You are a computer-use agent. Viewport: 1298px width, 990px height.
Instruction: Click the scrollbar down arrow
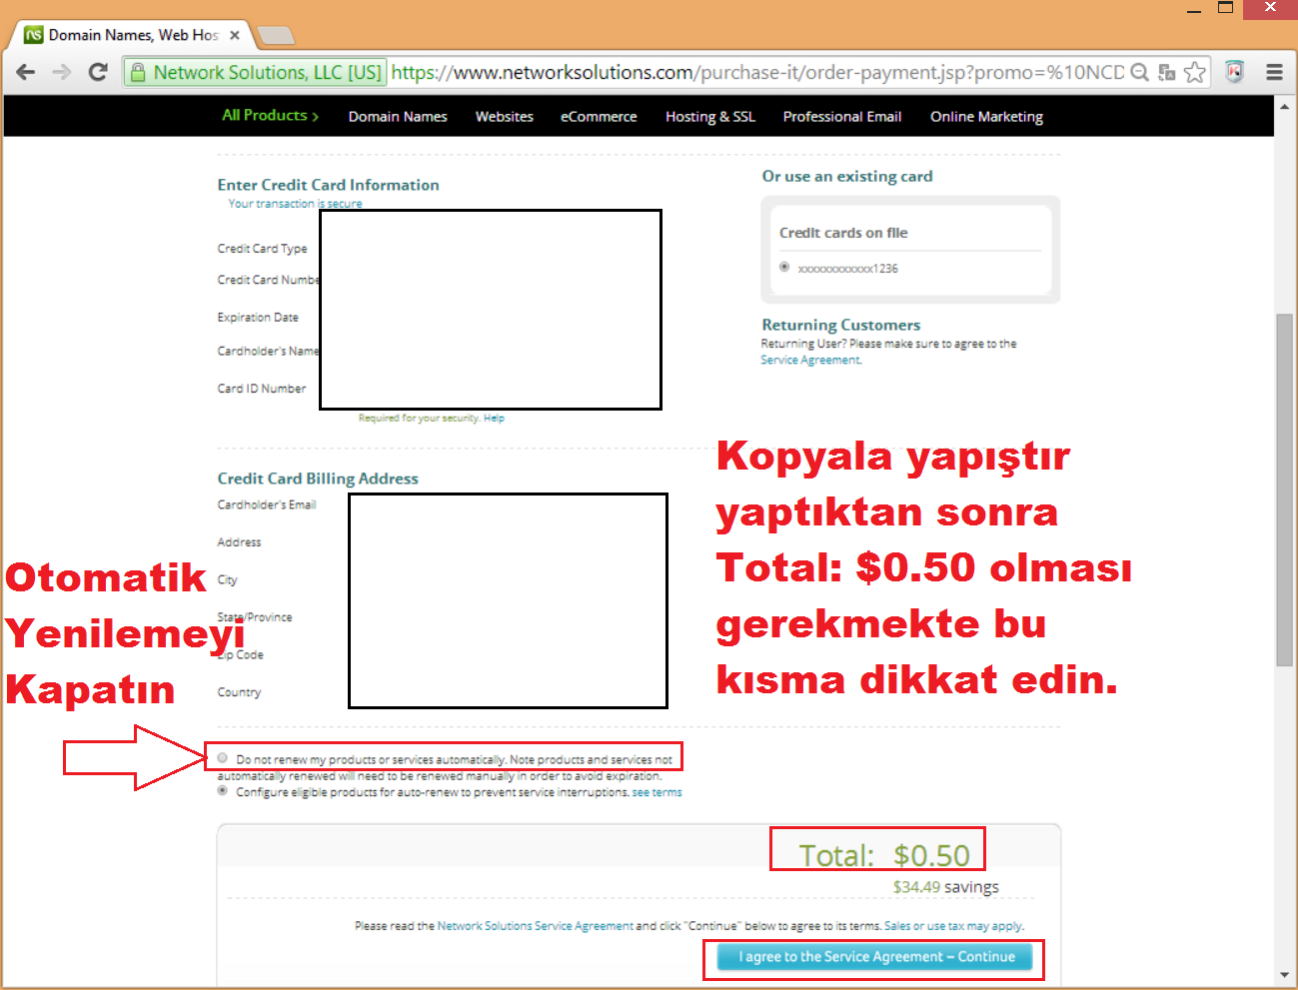1284,975
